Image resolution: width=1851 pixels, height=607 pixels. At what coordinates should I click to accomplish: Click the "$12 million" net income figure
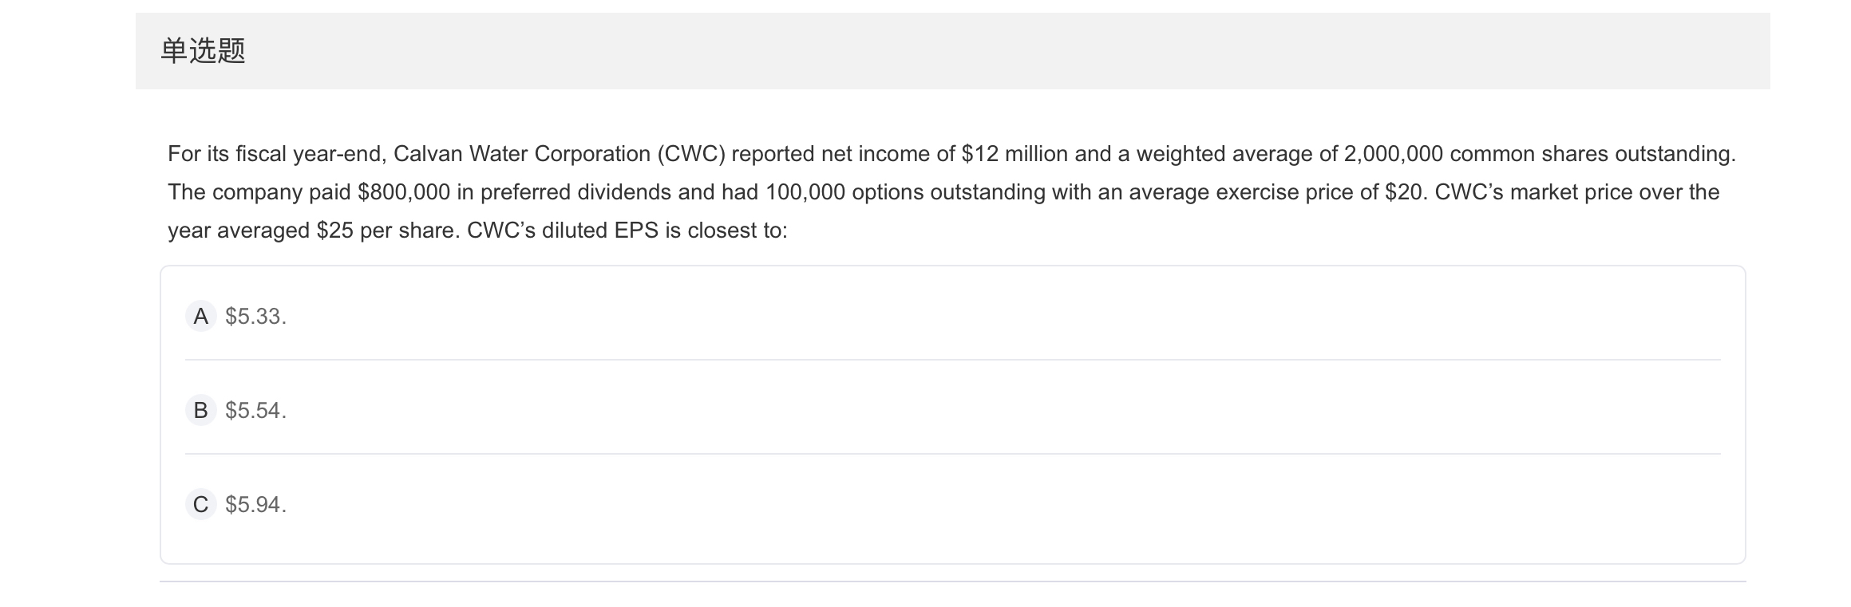(x=1014, y=154)
